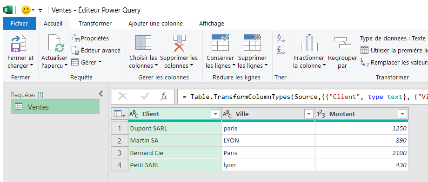Click the Montant cell 2100
The width and height of the screenshot is (428, 182).
coord(362,153)
